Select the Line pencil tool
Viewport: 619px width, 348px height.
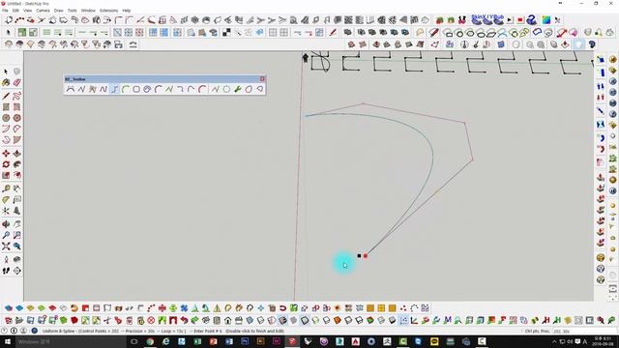[6, 96]
